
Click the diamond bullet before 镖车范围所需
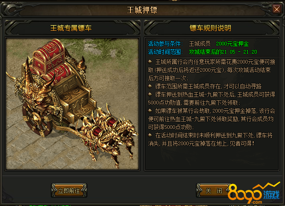150,86
